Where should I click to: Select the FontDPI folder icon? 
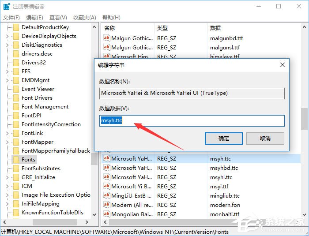tap(16, 116)
